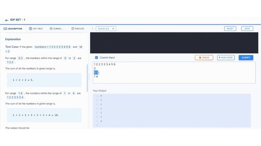261x146 pixels.
Task: Open the Get Help tab
Action: (36, 29)
